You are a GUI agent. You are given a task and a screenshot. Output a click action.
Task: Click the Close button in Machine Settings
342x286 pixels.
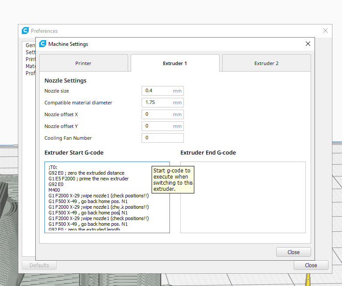[x=293, y=252]
